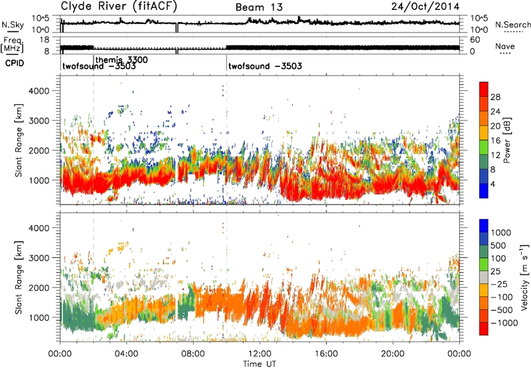Viewport: 531px width, 368px height.
Task: Select the "Beam 13" heading
Action: click(259, 7)
